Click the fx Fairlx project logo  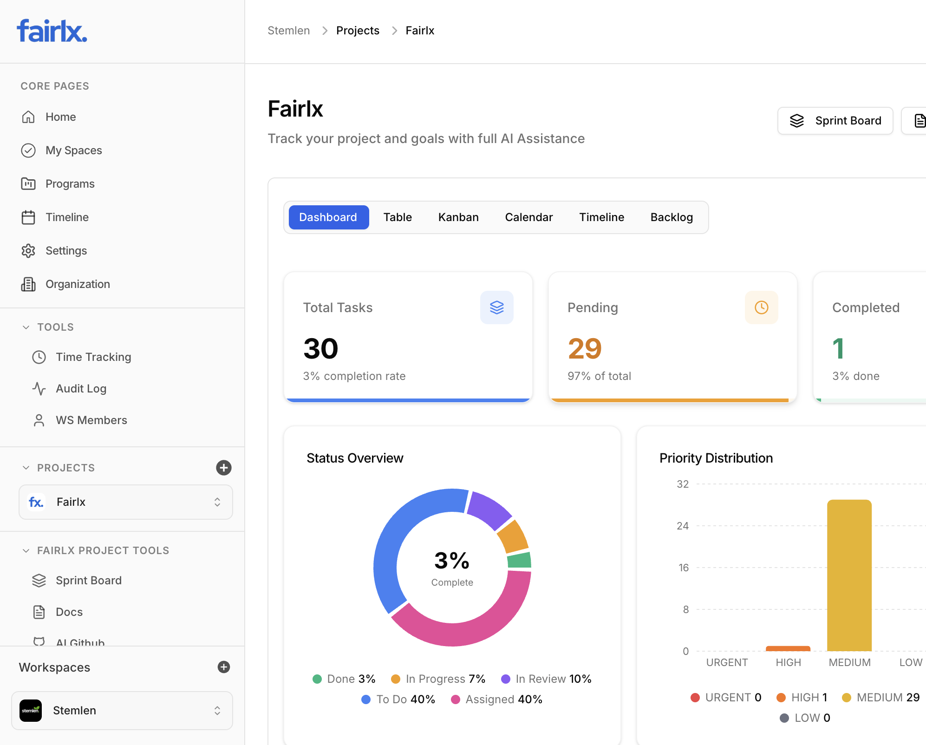tap(36, 502)
